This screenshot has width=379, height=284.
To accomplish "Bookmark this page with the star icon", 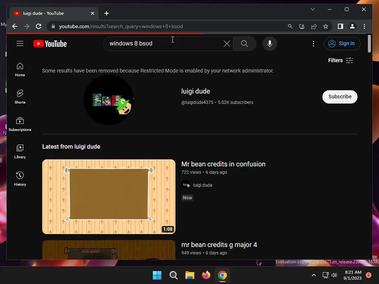I will 326,26.
